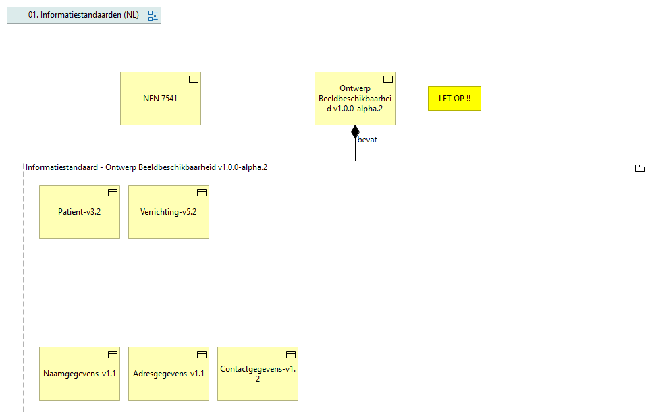Click the data object icon on Adresgegevens-v1.1

(202, 354)
